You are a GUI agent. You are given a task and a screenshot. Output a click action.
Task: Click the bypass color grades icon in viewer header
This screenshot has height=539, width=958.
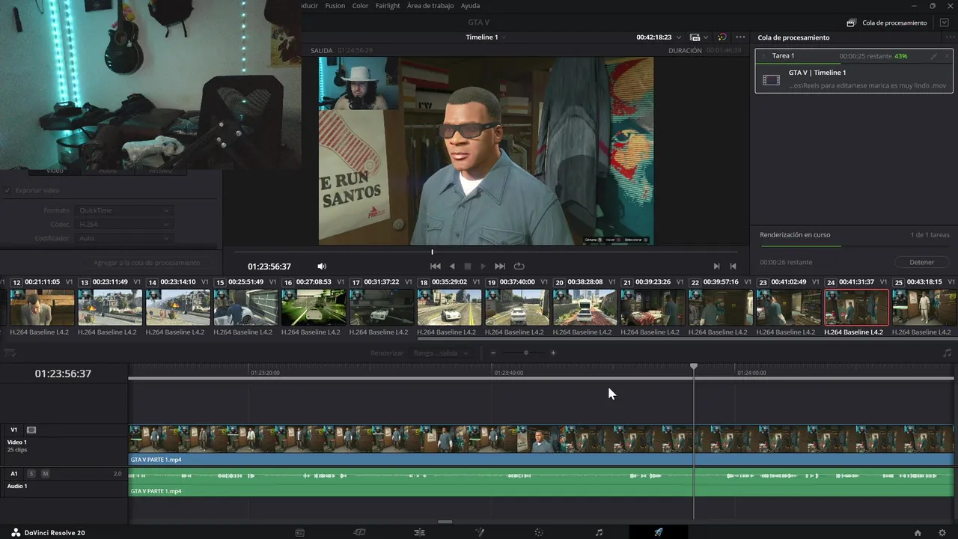[x=721, y=37]
